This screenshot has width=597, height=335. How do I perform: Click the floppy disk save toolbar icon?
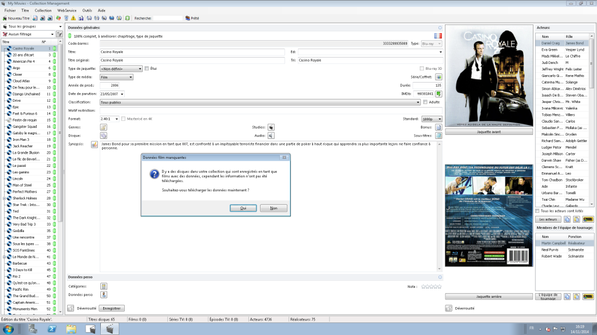pyautogui.click(x=81, y=18)
